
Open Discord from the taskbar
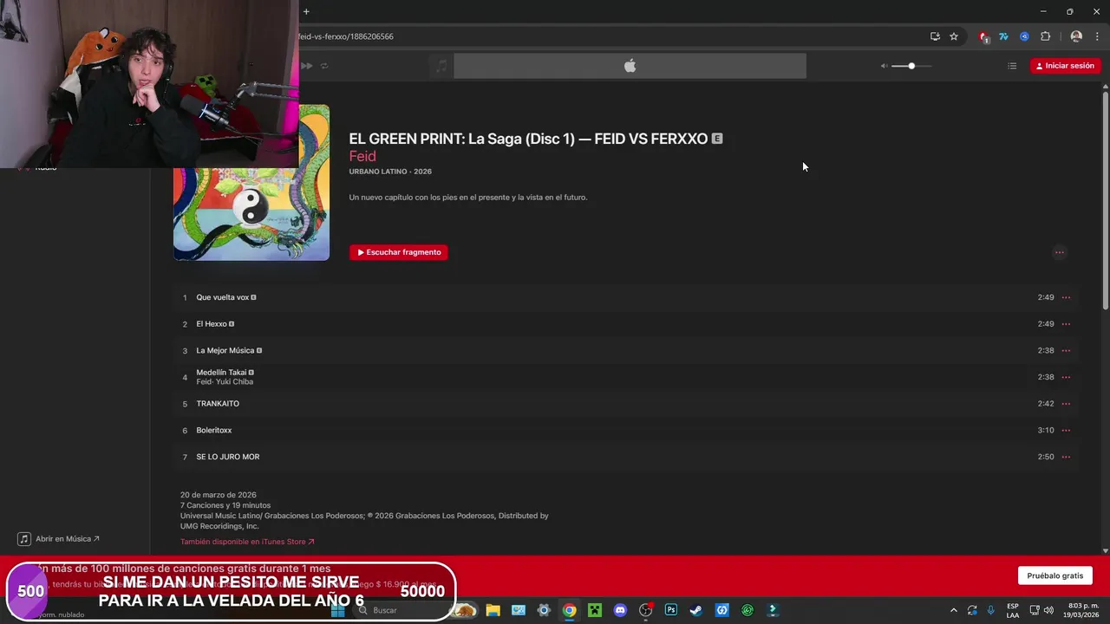pos(620,610)
